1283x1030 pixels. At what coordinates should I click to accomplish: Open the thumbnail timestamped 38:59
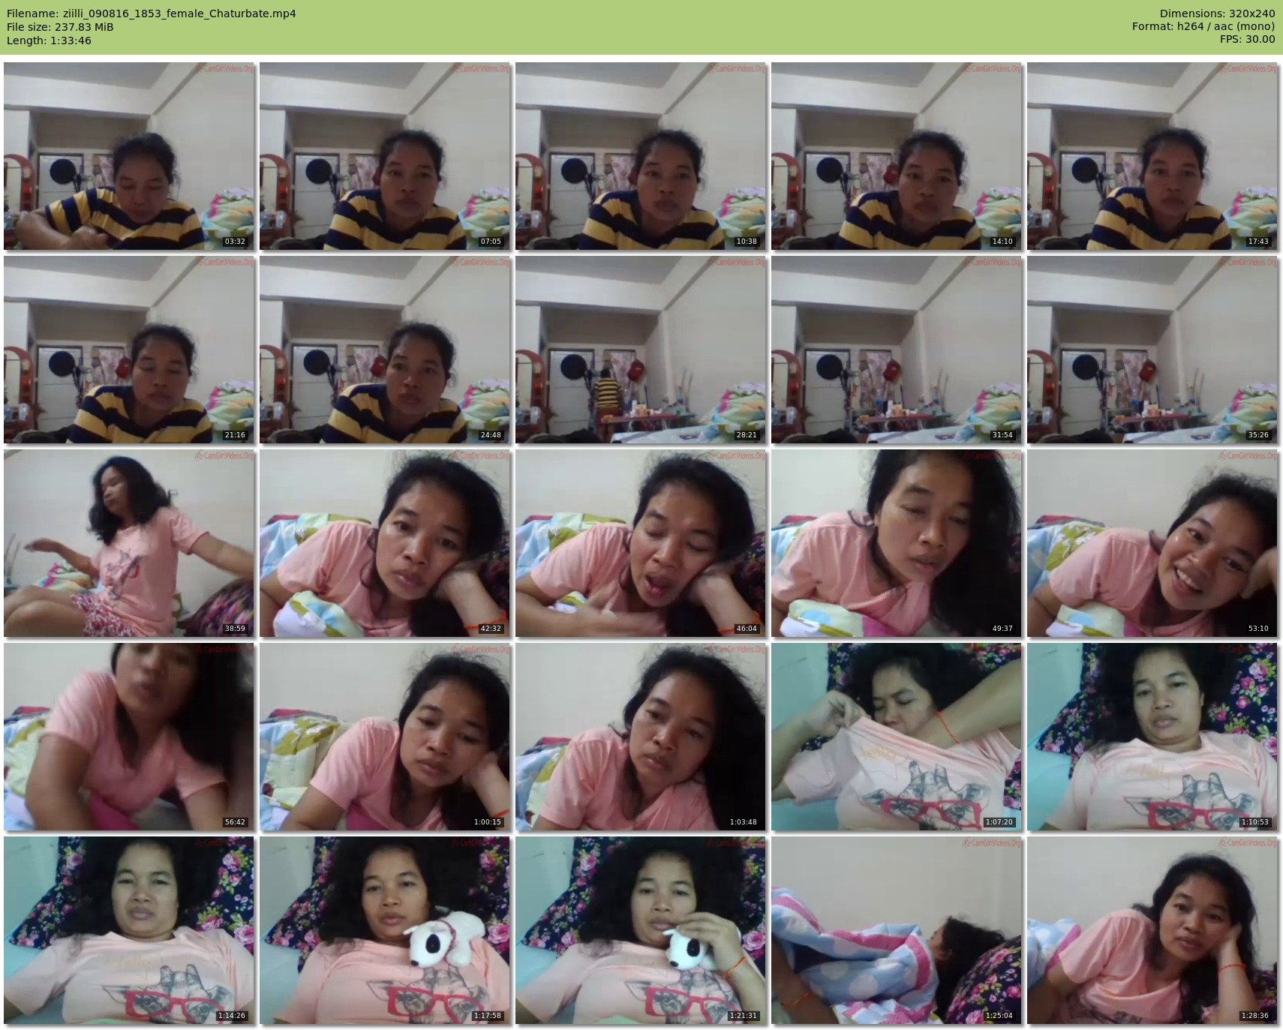coord(129,543)
